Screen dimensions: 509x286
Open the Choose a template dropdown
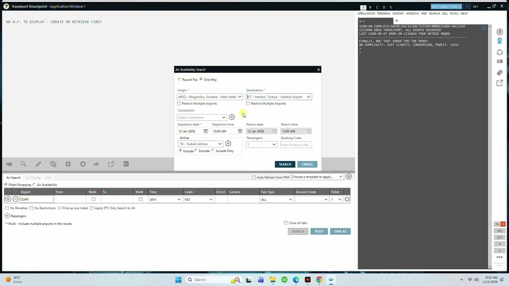click(x=317, y=177)
